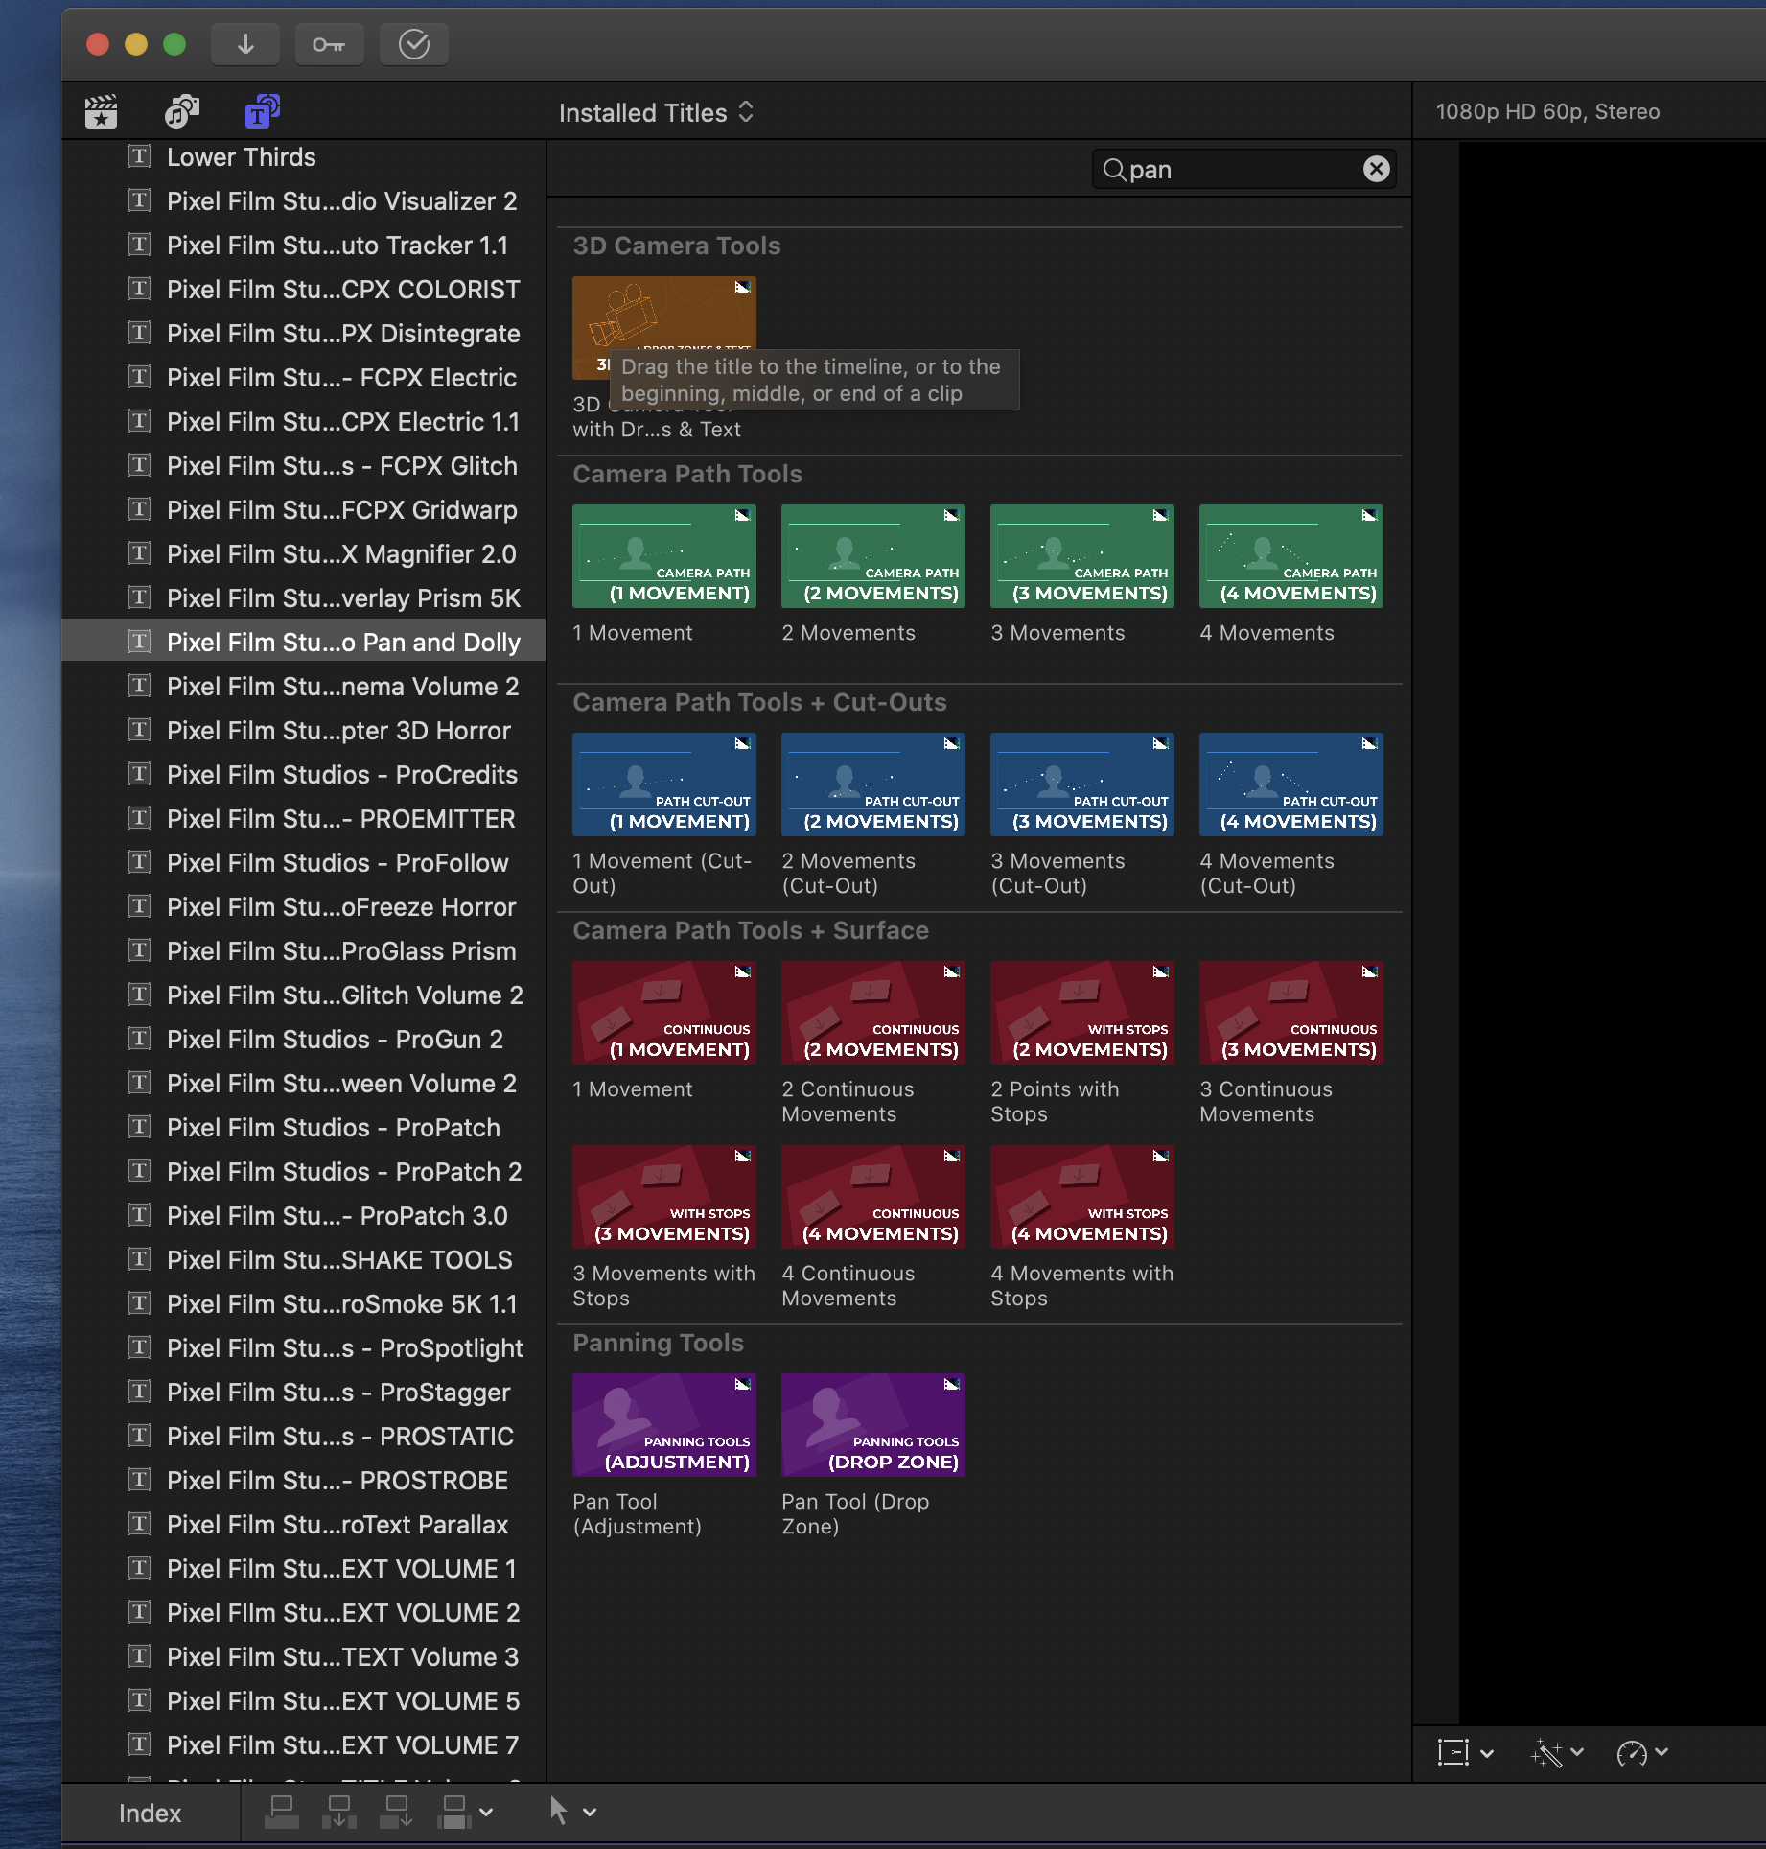This screenshot has height=1849, width=1766.
Task: Select Pixel Film Stu...FCPX Gridwarp
Action: tap(304, 510)
